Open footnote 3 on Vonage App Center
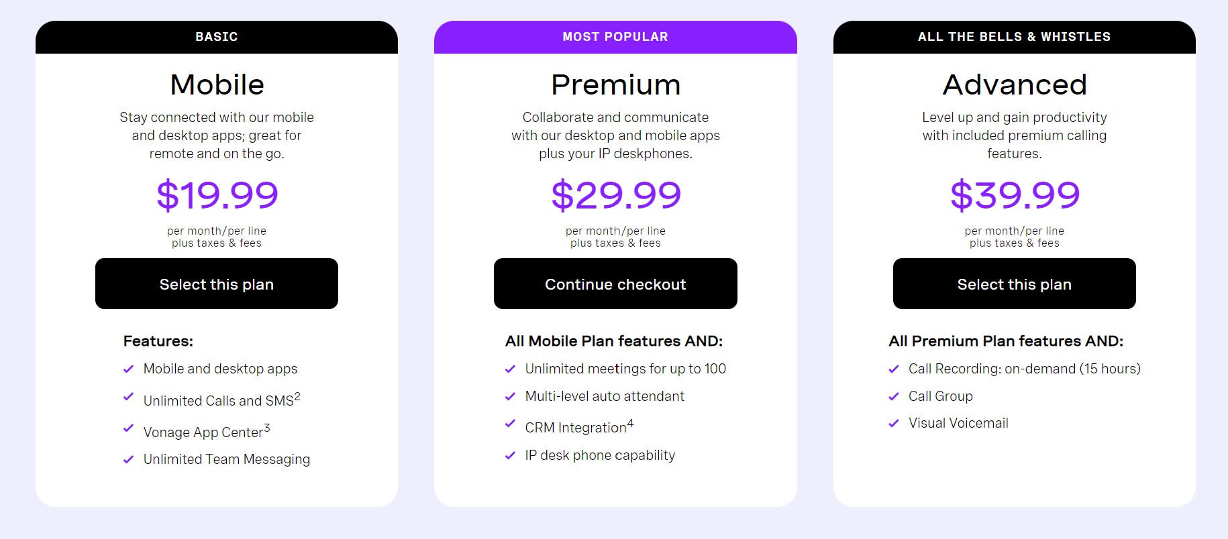The width and height of the screenshot is (1228, 539). pyautogui.click(x=266, y=428)
